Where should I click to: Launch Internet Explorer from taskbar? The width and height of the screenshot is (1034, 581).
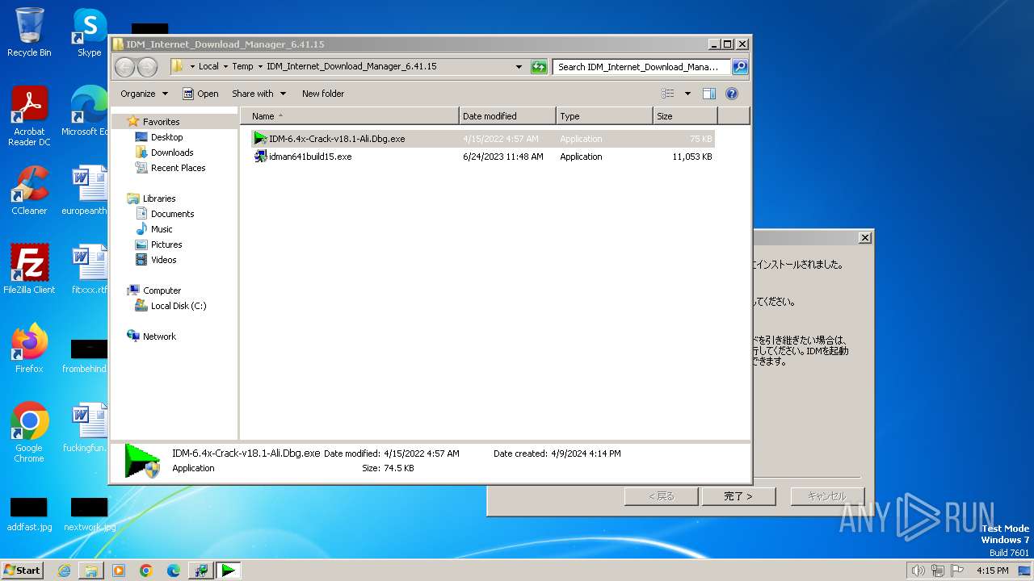coord(64,571)
